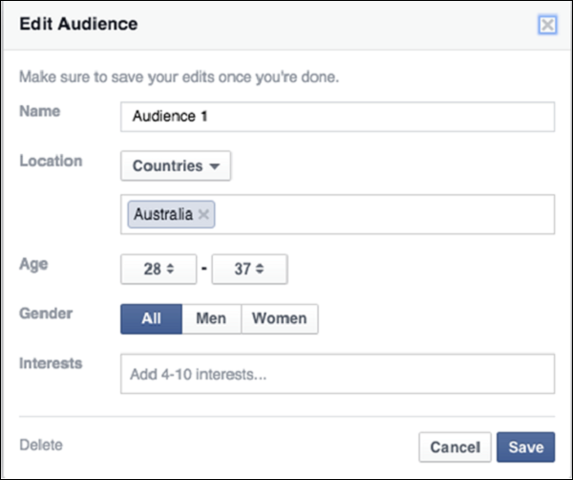The height and width of the screenshot is (480, 573).
Task: Select the Australia location tag
Action: [x=160, y=215]
